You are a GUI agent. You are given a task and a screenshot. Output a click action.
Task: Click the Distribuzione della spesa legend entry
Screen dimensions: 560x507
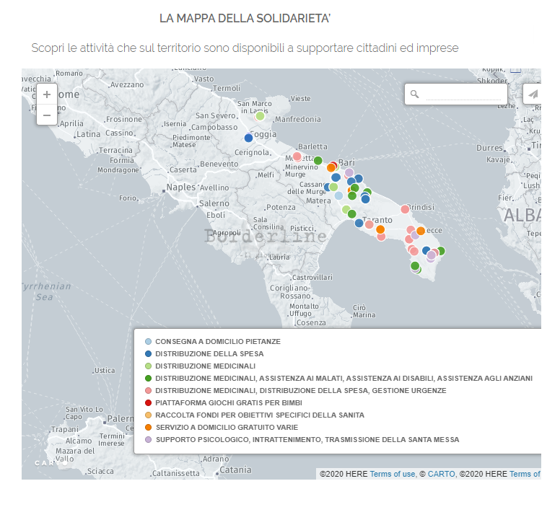pyautogui.click(x=209, y=354)
